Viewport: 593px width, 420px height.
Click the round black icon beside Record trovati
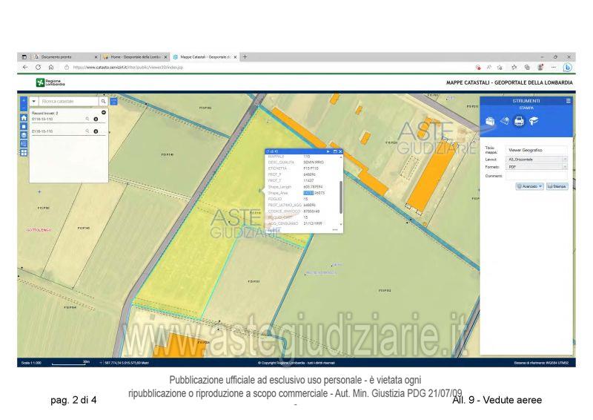[103, 113]
